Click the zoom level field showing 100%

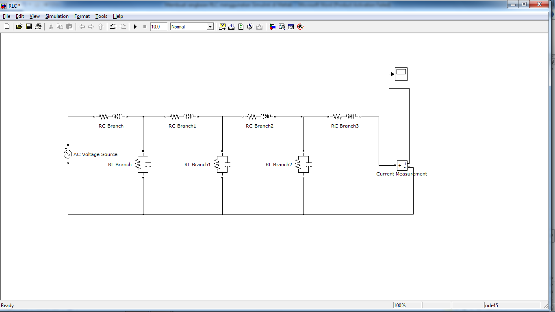[407, 305]
